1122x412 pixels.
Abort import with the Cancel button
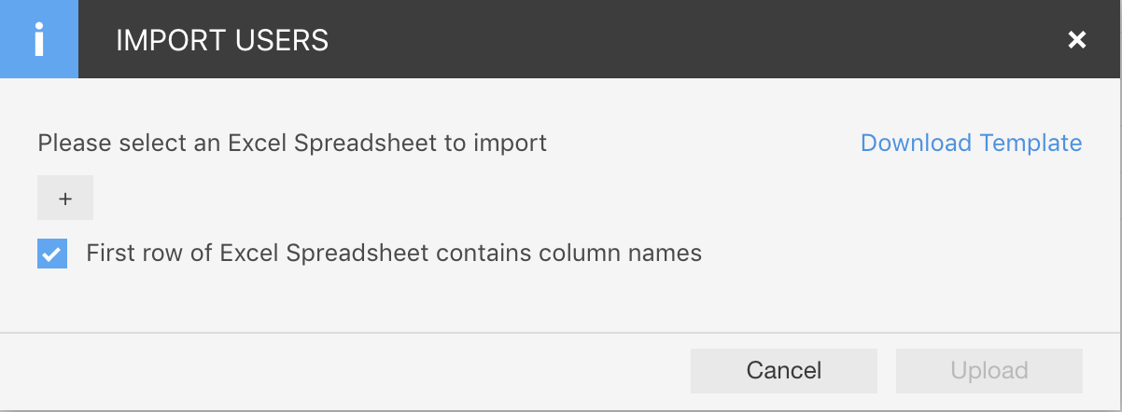click(784, 370)
